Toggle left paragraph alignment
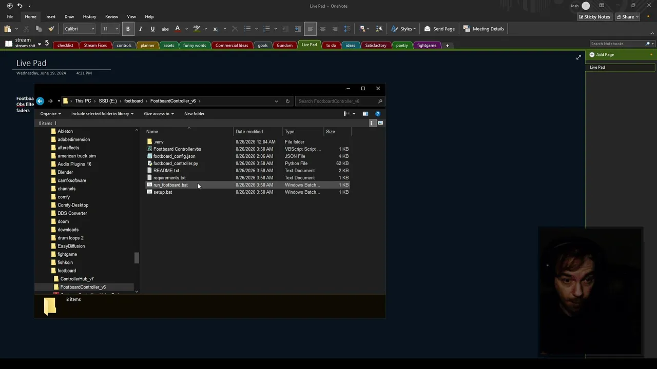This screenshot has height=369, width=657. pyautogui.click(x=310, y=29)
